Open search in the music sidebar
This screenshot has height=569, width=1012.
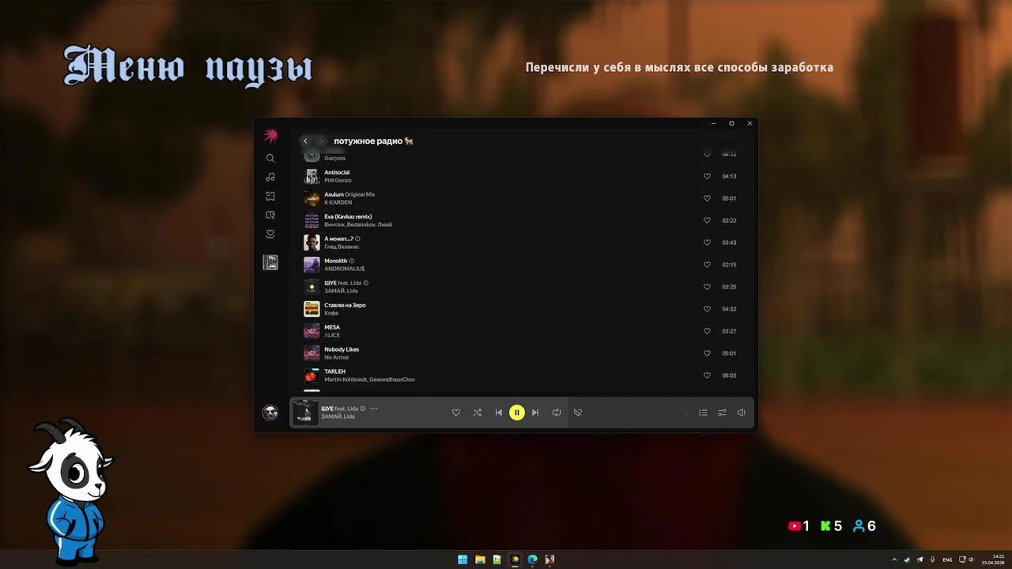pos(270,158)
